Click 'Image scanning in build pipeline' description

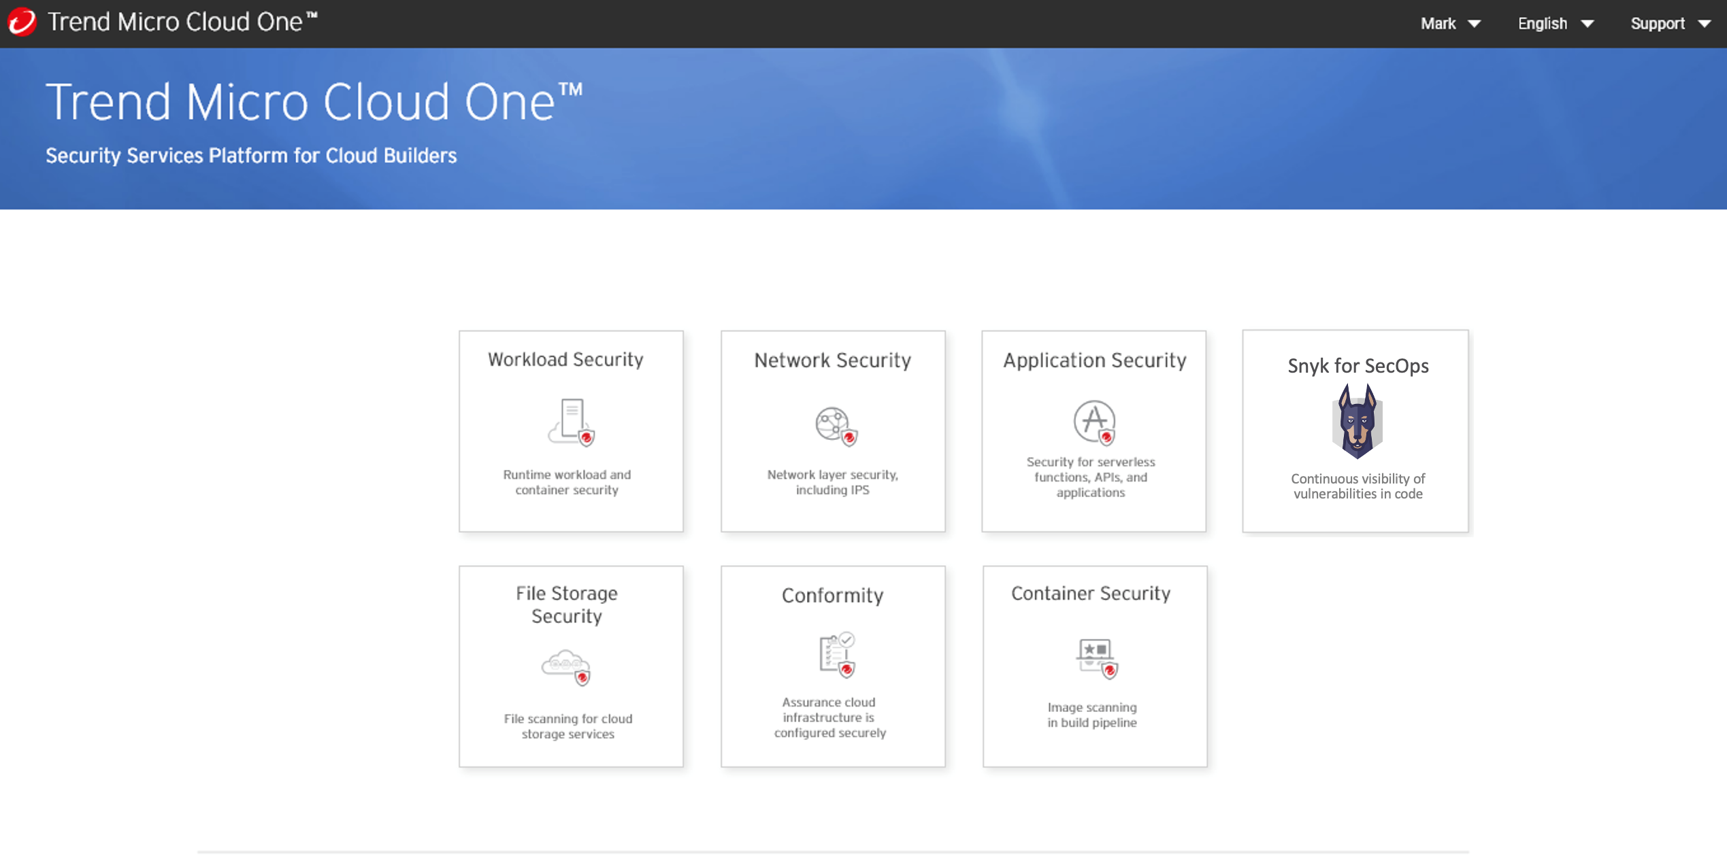tap(1091, 715)
